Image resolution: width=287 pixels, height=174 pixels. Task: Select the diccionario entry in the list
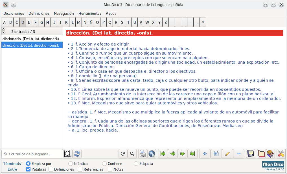(32, 39)
